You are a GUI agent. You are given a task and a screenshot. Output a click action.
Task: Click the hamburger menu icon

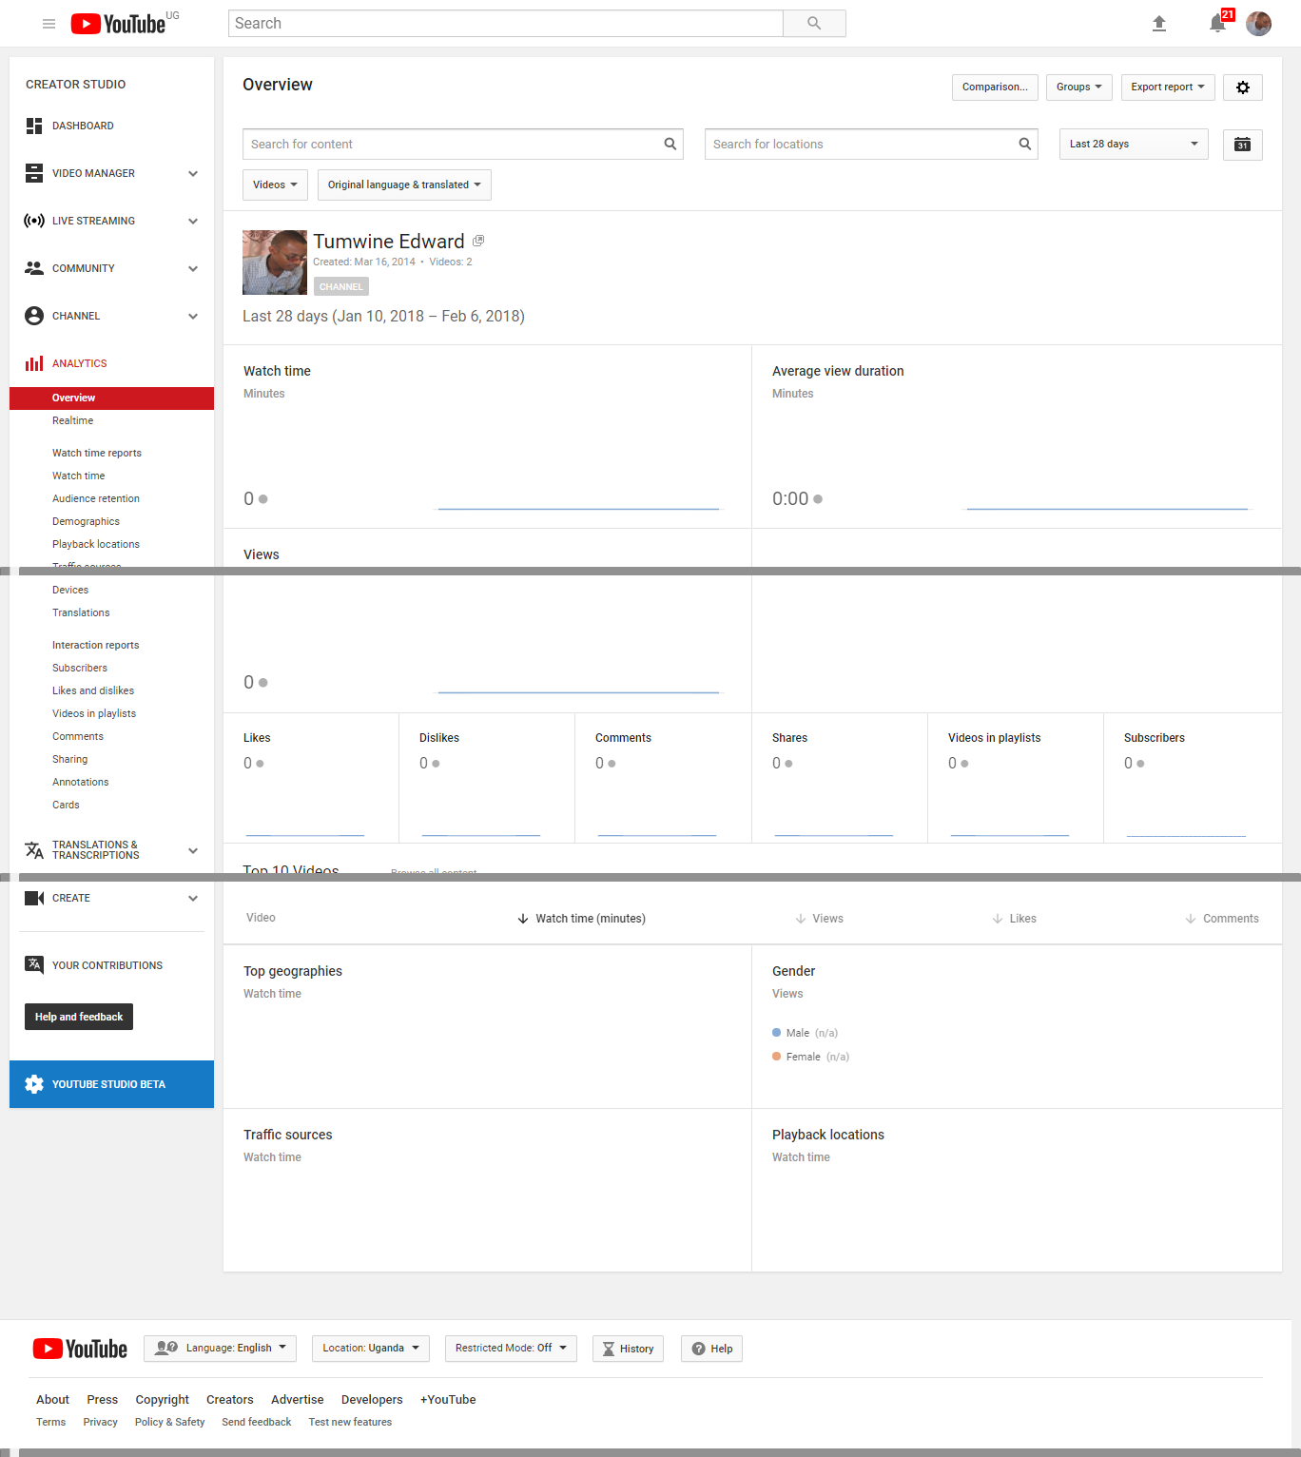49,24
